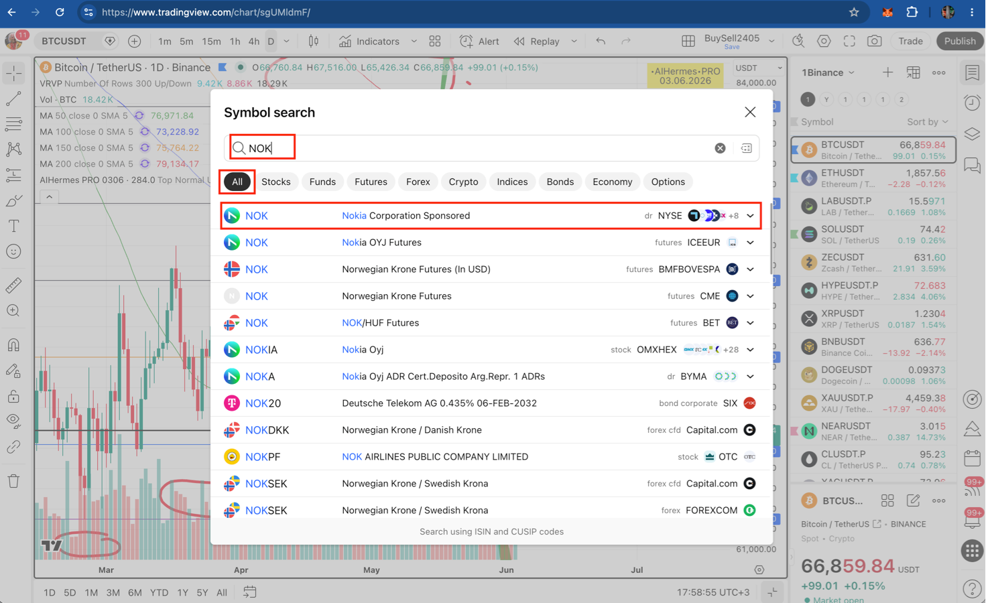Click the Alert button

[479, 42]
